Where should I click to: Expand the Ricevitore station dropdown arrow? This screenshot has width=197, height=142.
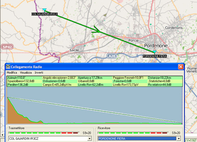178,138
